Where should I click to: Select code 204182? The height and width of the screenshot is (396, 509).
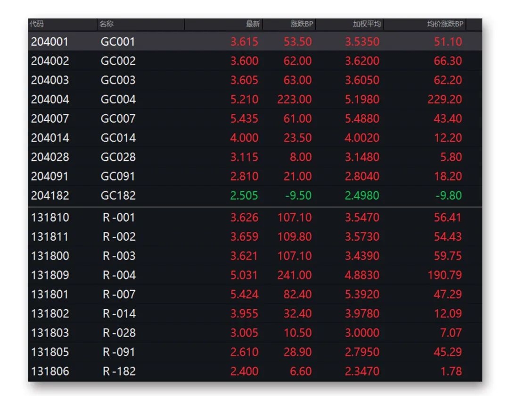click(x=49, y=195)
